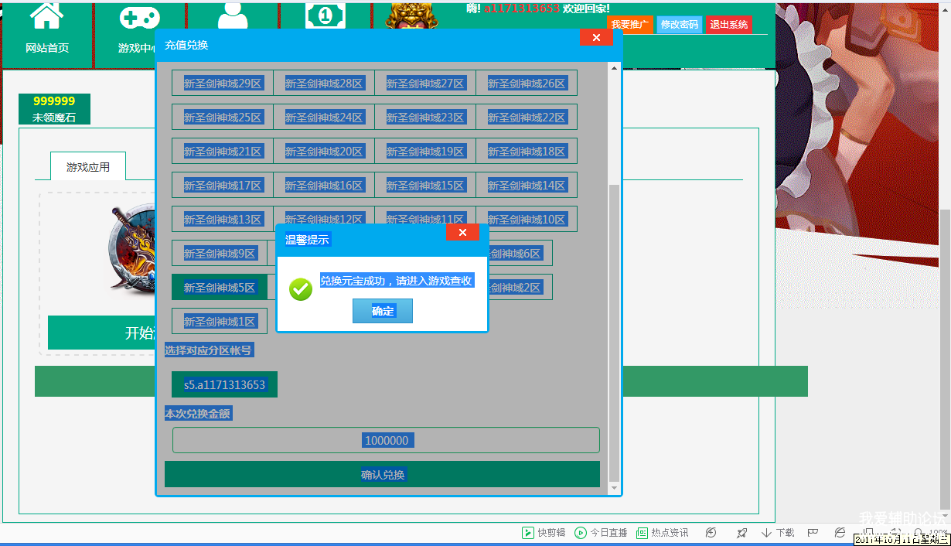The image size is (951, 546).
Task: Open 今日直播 in the status bar
Action: [601, 533]
